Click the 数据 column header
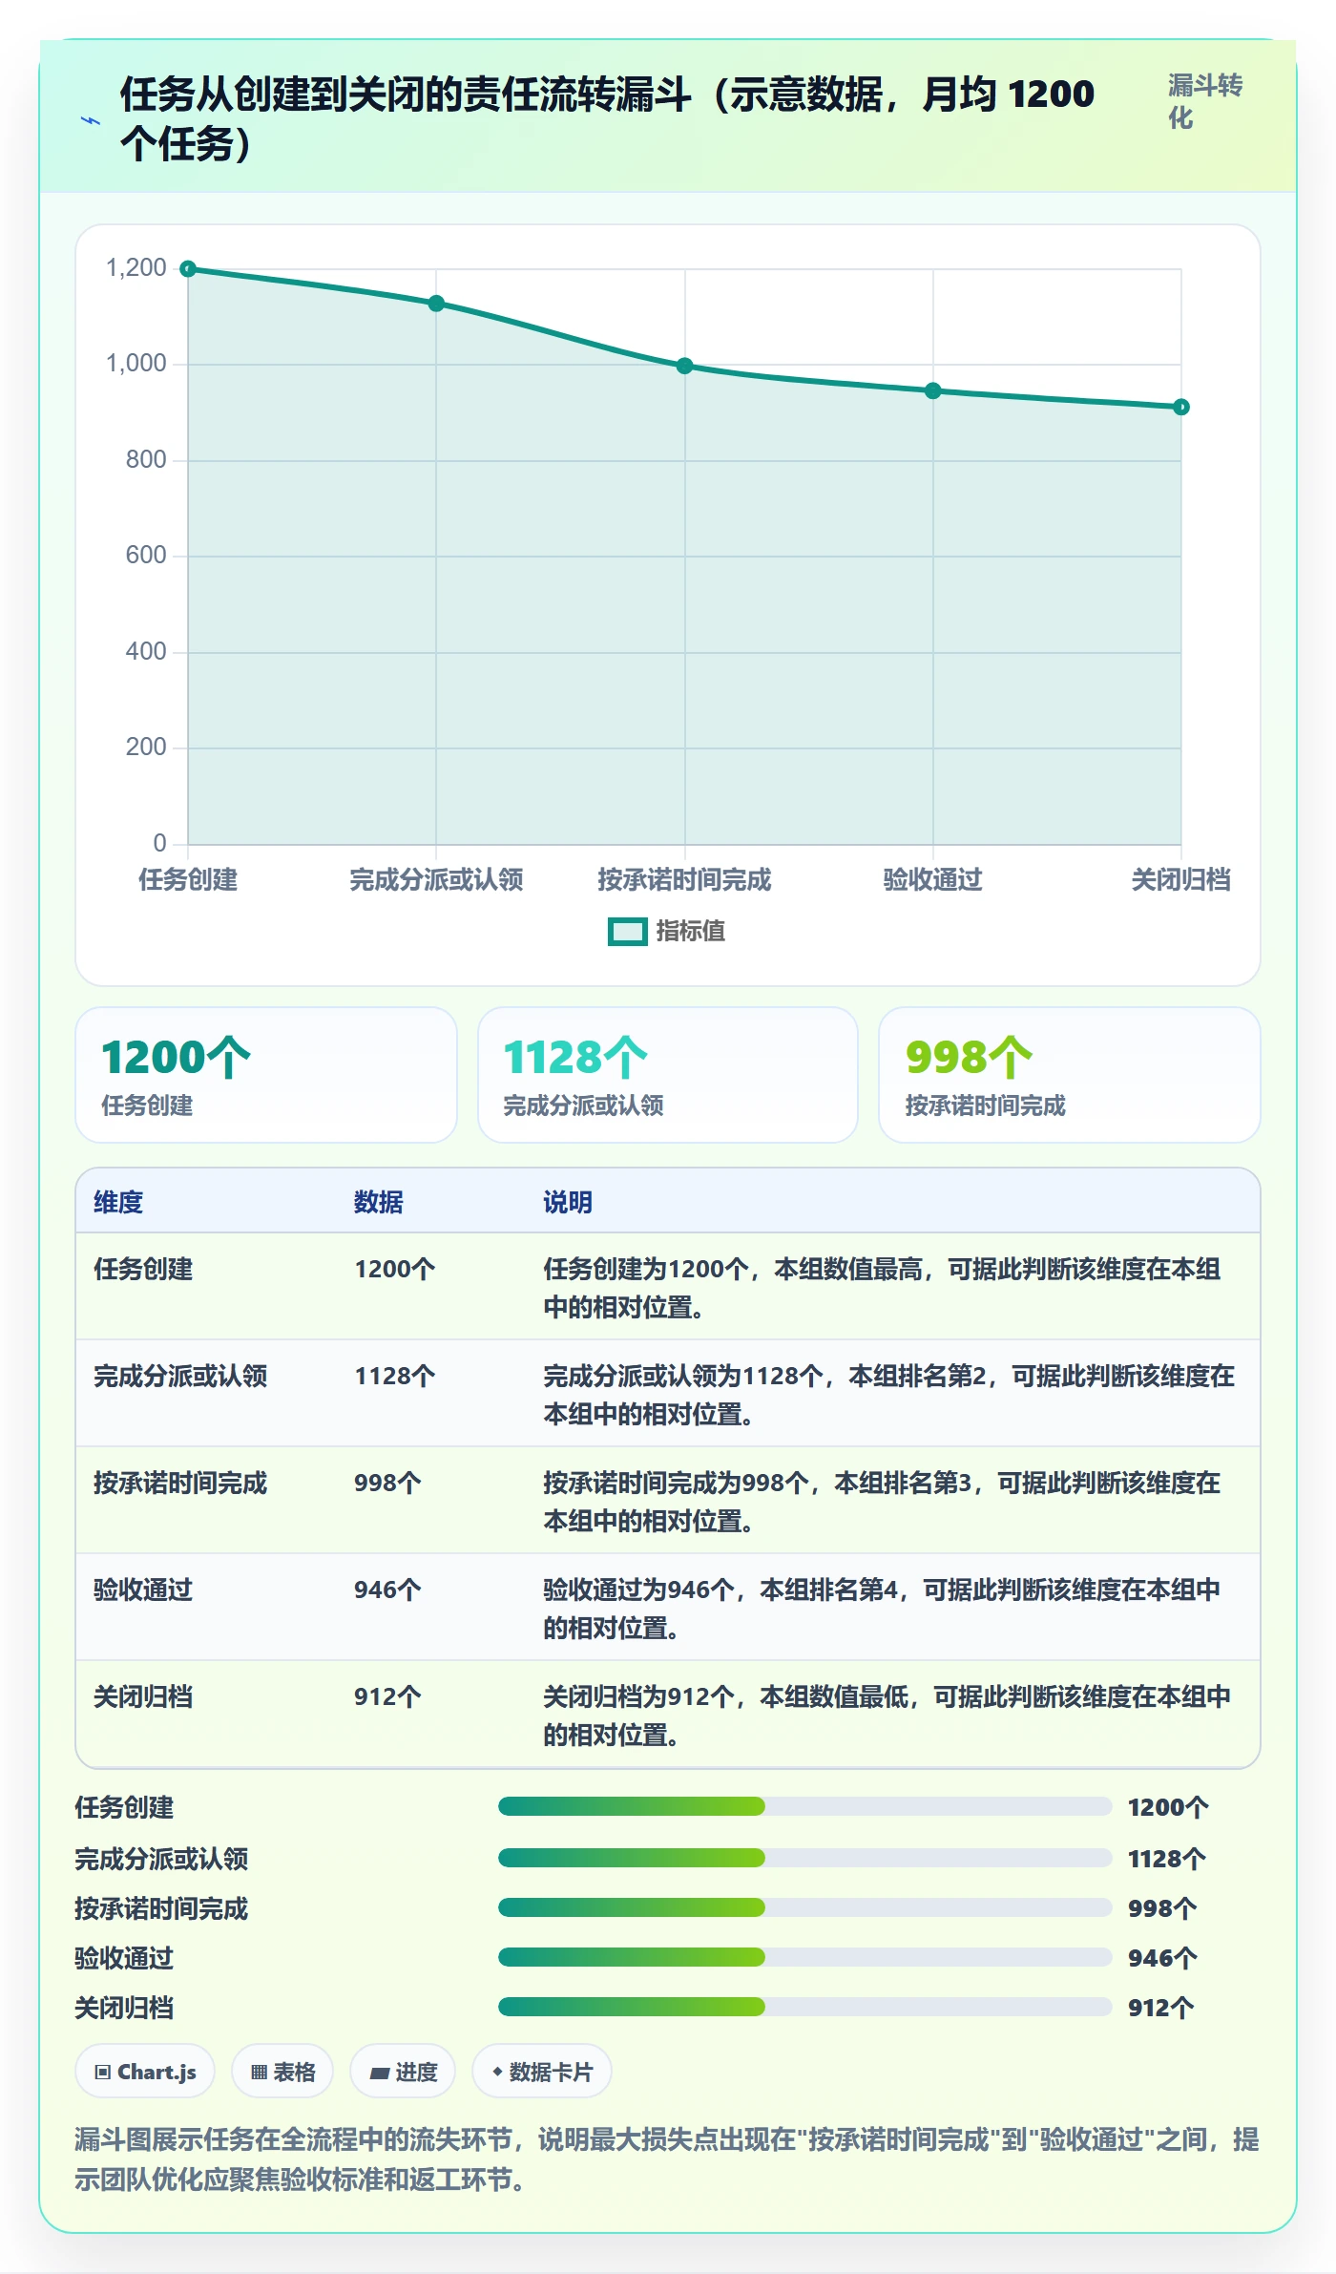Screen dimensions: 1336x2274 click(x=379, y=1202)
